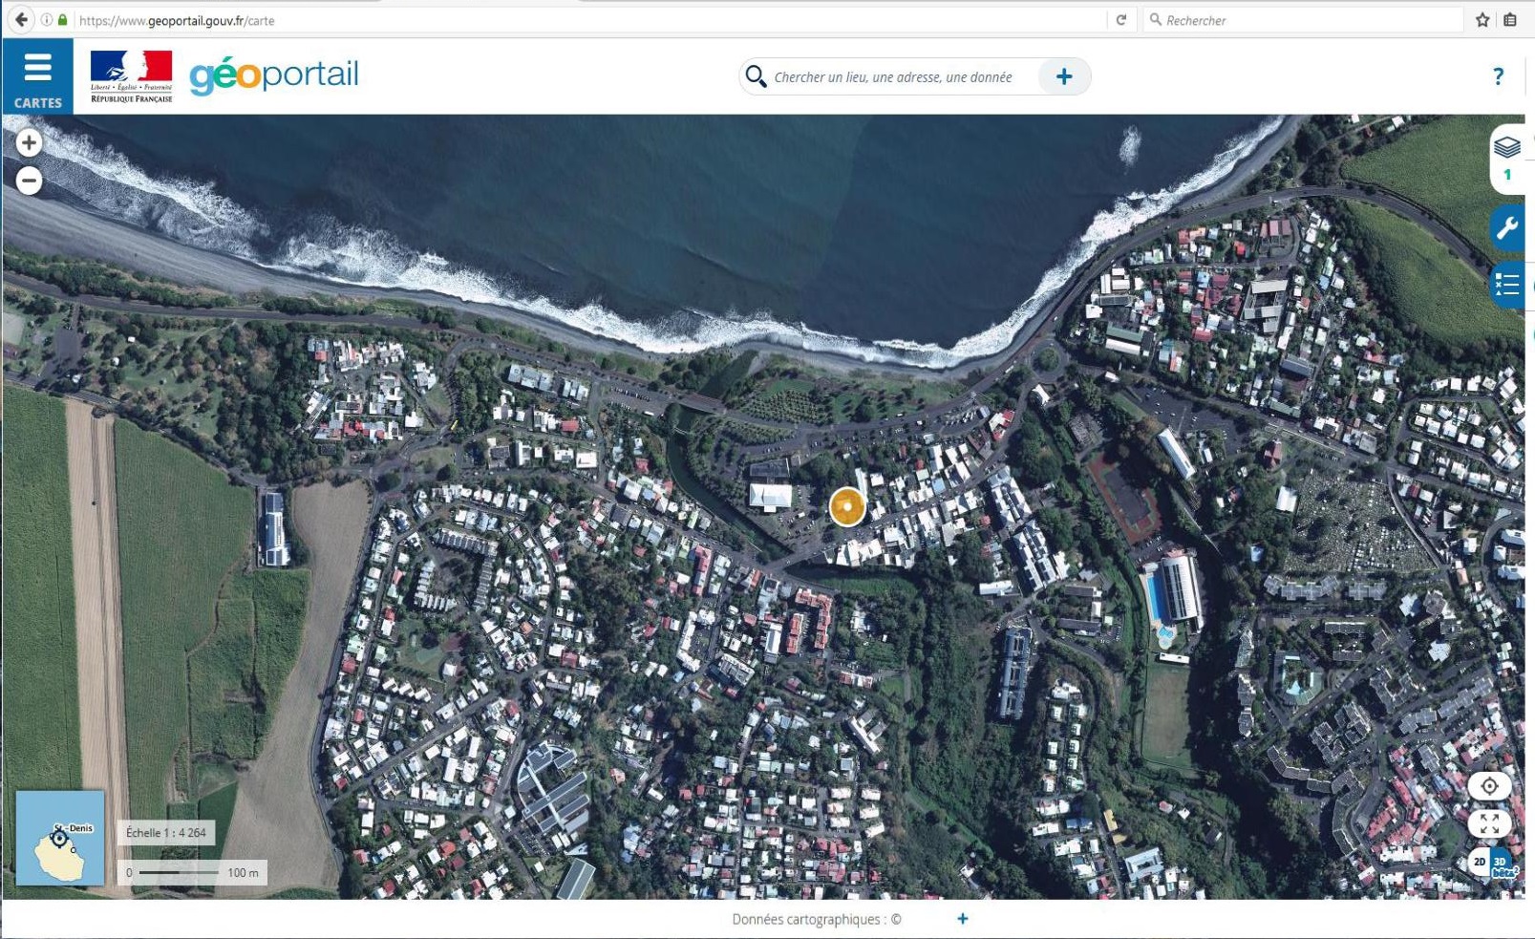
Task: Enter fullscreen map mode
Action: tap(1489, 822)
